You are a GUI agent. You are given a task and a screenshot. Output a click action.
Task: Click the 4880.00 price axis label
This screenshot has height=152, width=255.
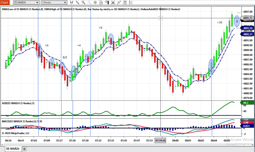click(x=248, y=93)
